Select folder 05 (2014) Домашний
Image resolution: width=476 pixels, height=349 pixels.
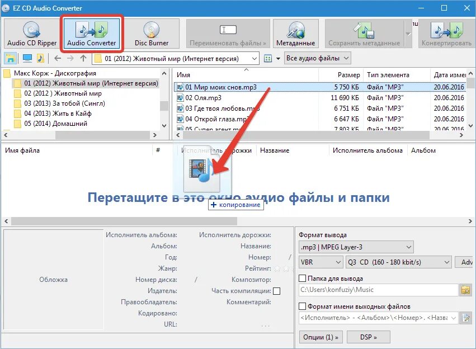(x=55, y=124)
